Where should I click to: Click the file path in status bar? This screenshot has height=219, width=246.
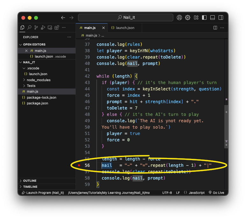click(109, 193)
